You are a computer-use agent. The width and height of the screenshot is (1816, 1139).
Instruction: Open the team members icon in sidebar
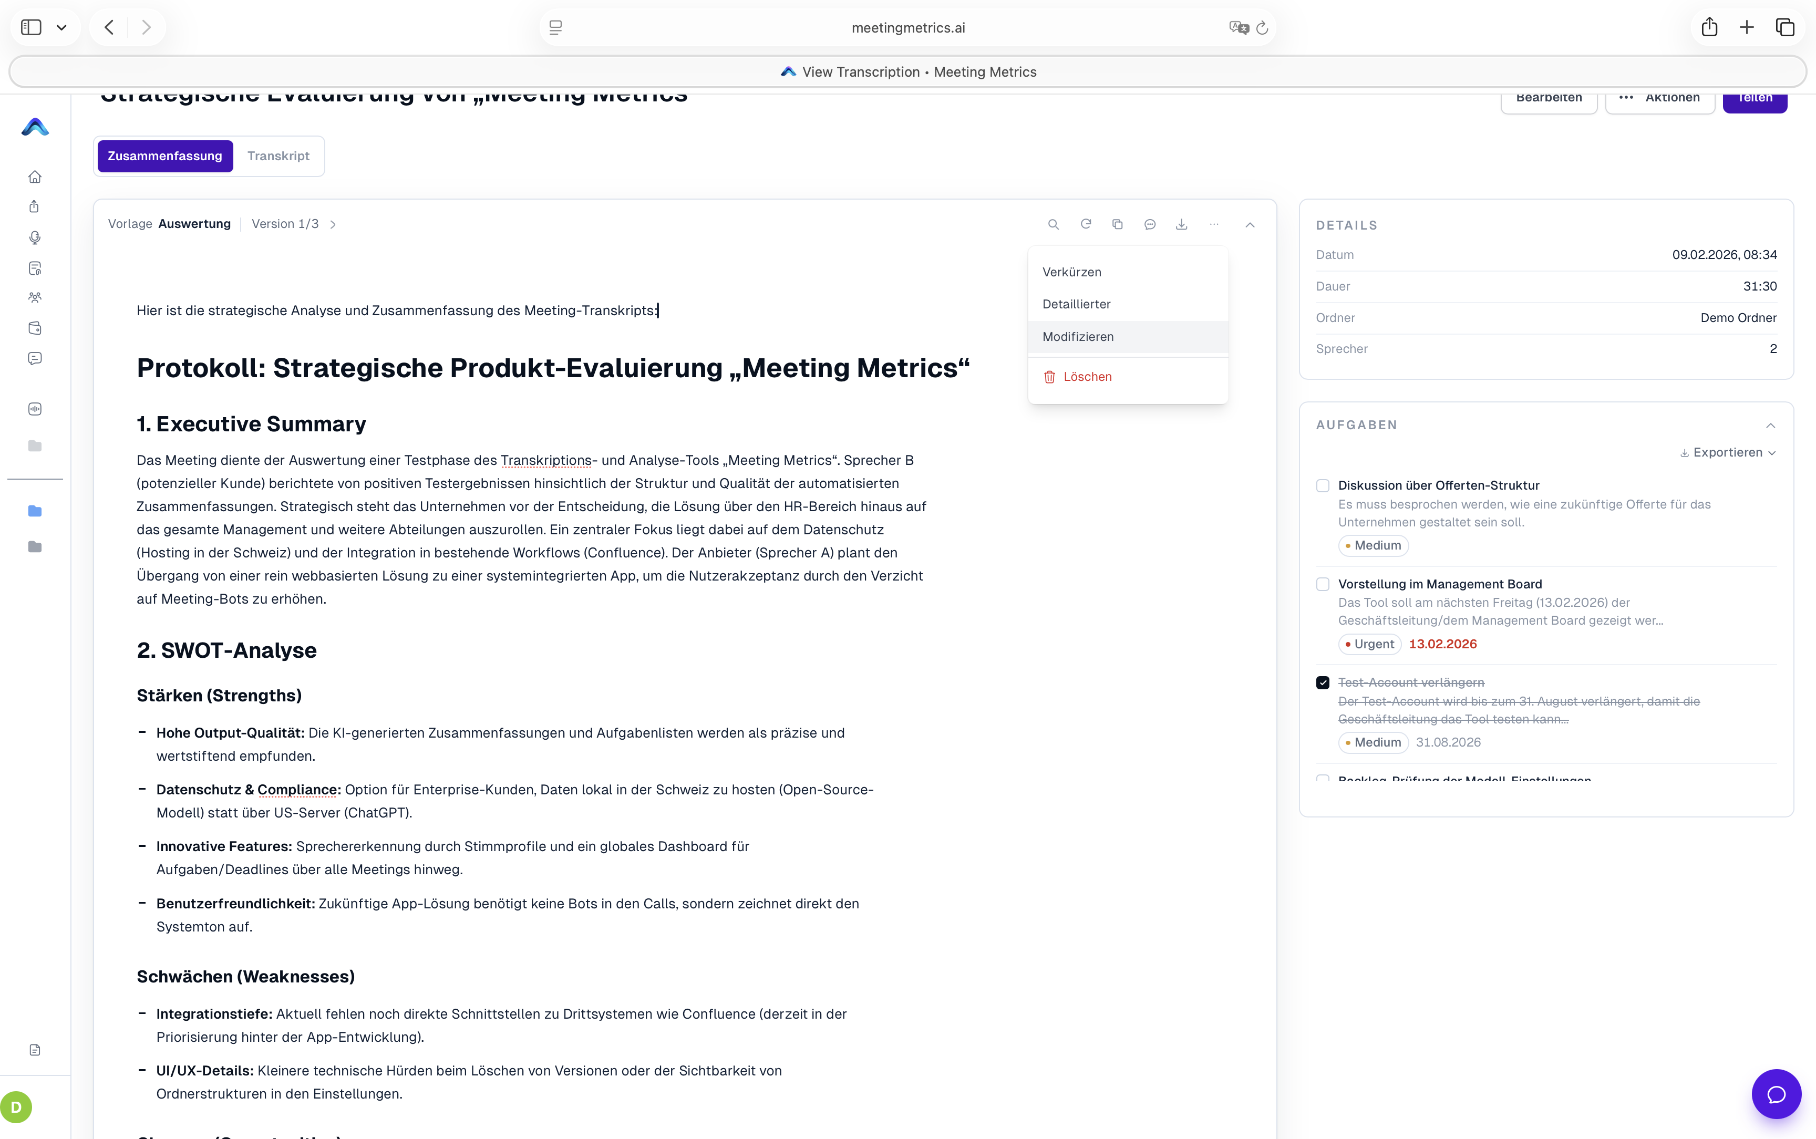[35, 297]
